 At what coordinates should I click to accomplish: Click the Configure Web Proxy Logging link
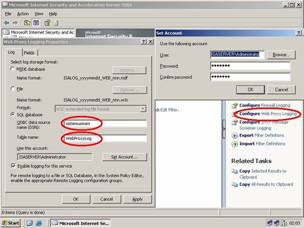[268, 114]
